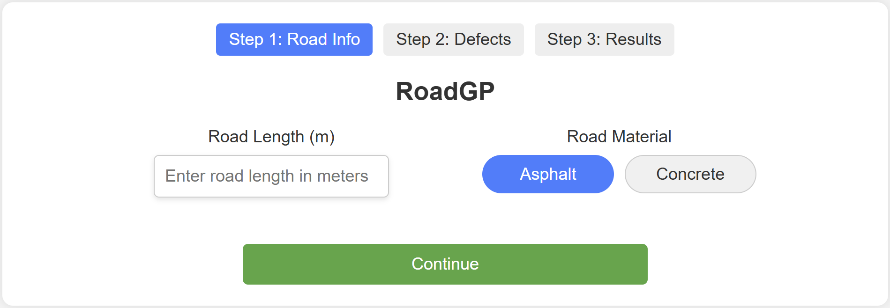Click the Road Material label

click(x=619, y=137)
